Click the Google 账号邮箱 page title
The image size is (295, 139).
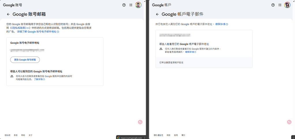29,14
